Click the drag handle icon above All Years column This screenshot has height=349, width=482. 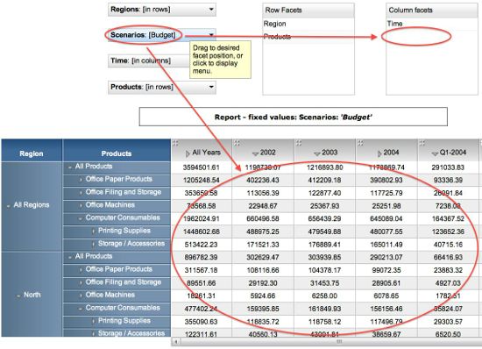point(175,143)
